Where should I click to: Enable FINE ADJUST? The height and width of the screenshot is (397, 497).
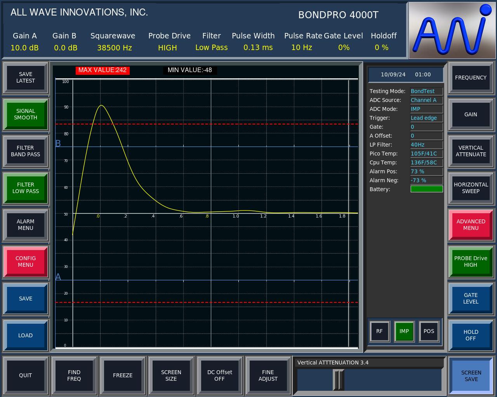[x=268, y=375]
